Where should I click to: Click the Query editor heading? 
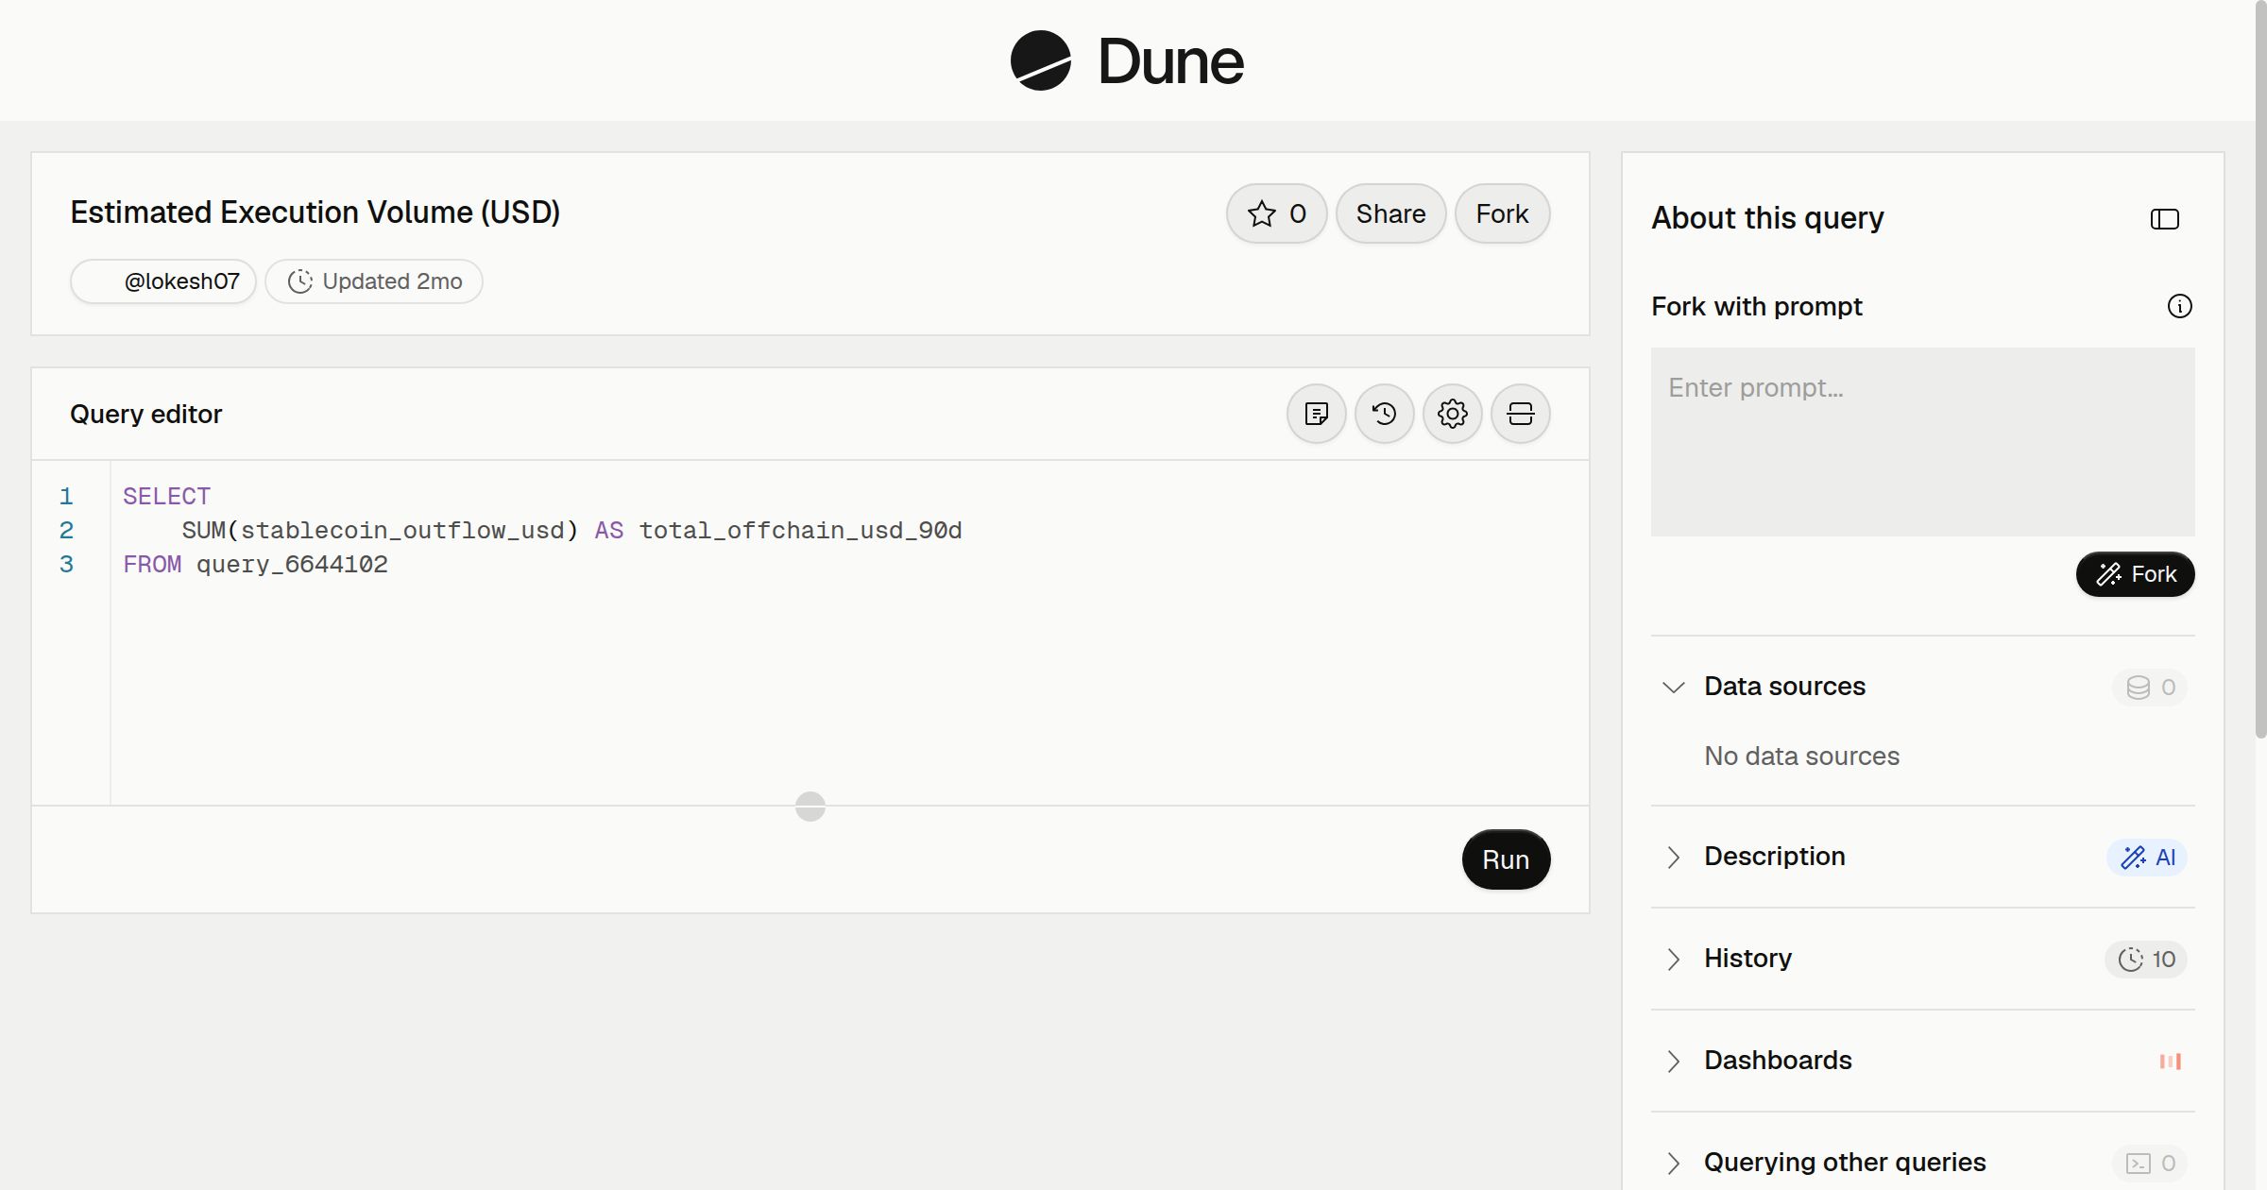[145, 414]
